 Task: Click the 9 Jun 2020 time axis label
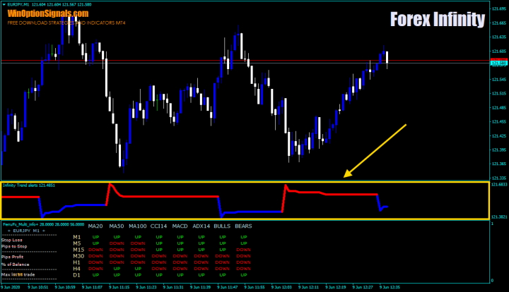[11, 287]
